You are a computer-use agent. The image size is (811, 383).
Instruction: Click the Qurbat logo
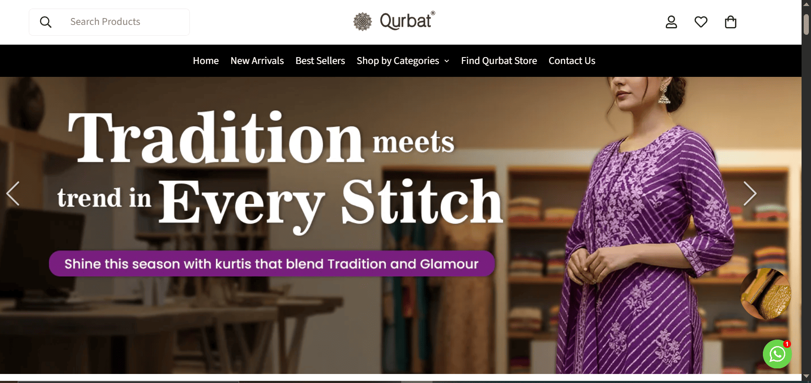pos(394,21)
